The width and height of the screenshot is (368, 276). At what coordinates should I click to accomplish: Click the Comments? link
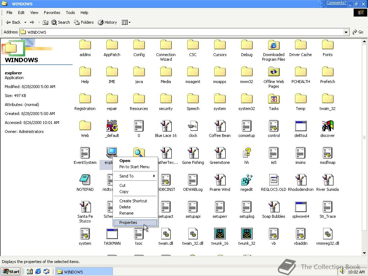point(336,3)
